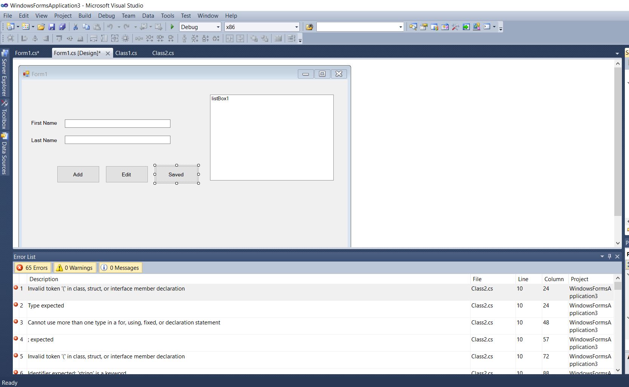Click the Add New Item toolbar icon

pyautogui.click(x=26, y=27)
